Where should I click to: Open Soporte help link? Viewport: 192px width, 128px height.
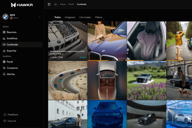click(12, 121)
